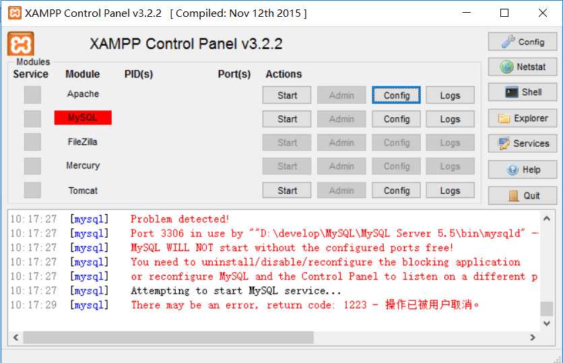Click the red MySQL module label
The image size is (563, 363).
83,117
